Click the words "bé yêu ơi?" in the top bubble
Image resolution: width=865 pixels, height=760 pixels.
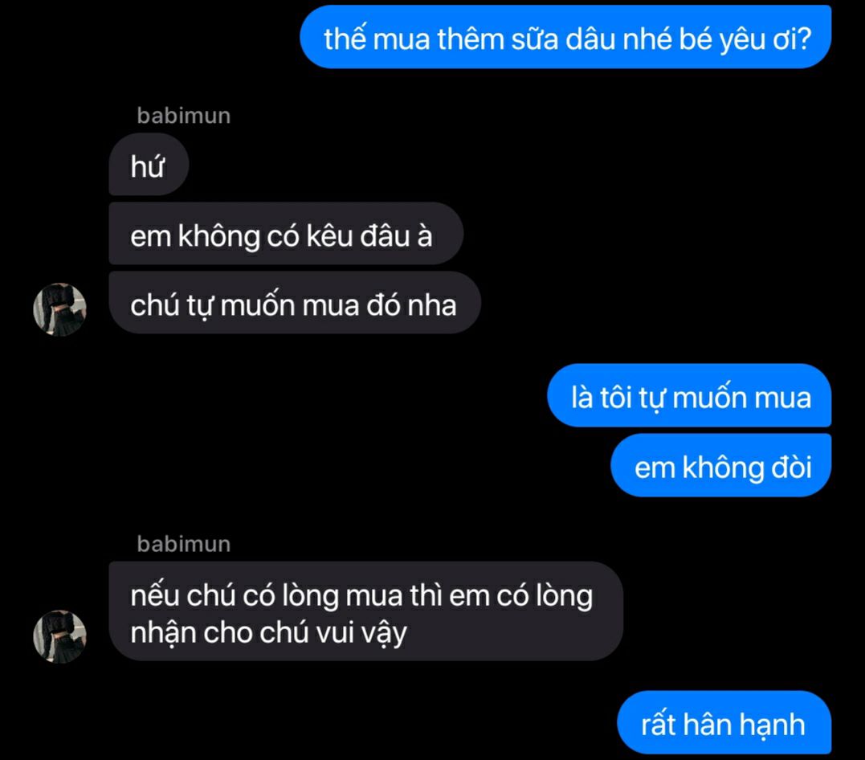pyautogui.click(x=745, y=39)
